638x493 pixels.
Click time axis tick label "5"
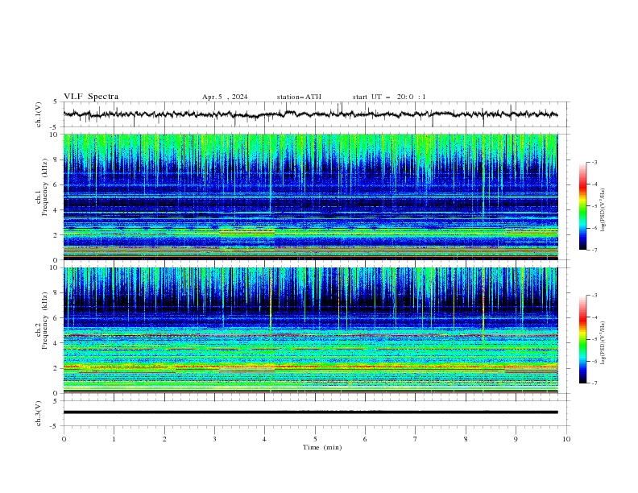(315, 439)
